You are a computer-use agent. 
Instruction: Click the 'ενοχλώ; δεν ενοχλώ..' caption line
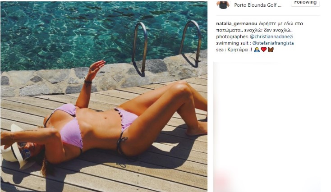click(x=268, y=30)
